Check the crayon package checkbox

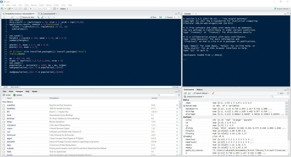[4, 128]
